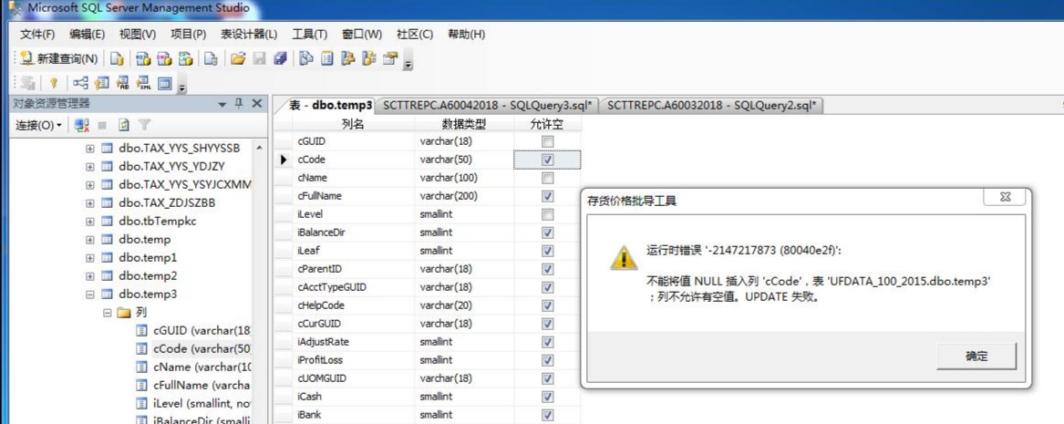1064x424 pixels.
Task: Close the 存货价格批导工具 error dialog
Action: point(1003,198)
